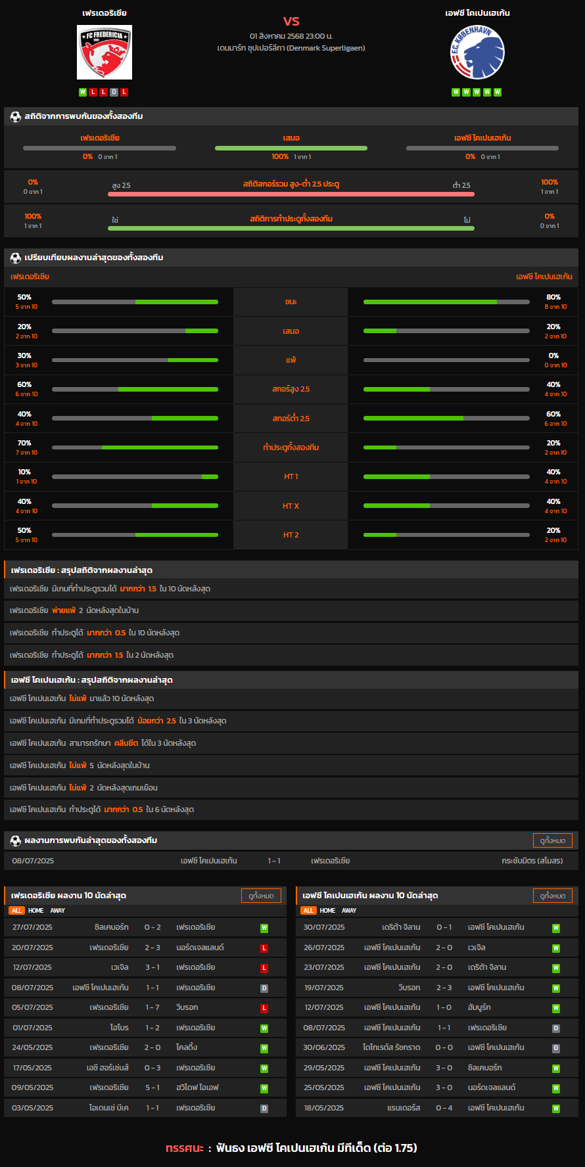Click W result badge for 26/07/2025 København match
The height and width of the screenshot is (1167, 585).
[556, 948]
